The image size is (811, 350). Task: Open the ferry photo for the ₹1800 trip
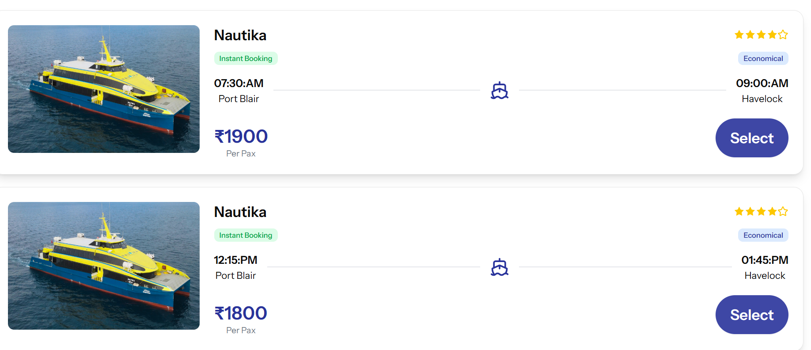click(104, 266)
